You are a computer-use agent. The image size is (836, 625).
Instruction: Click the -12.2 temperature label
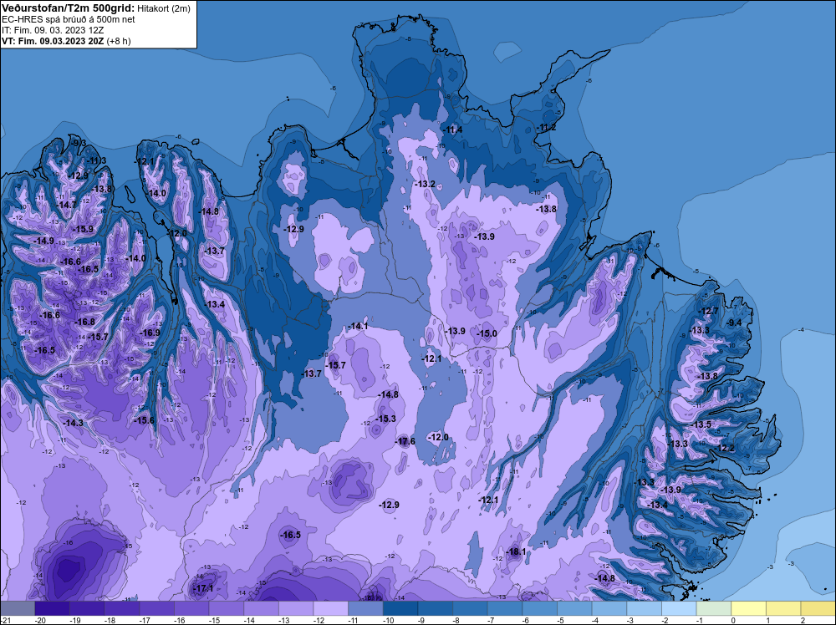(x=725, y=448)
